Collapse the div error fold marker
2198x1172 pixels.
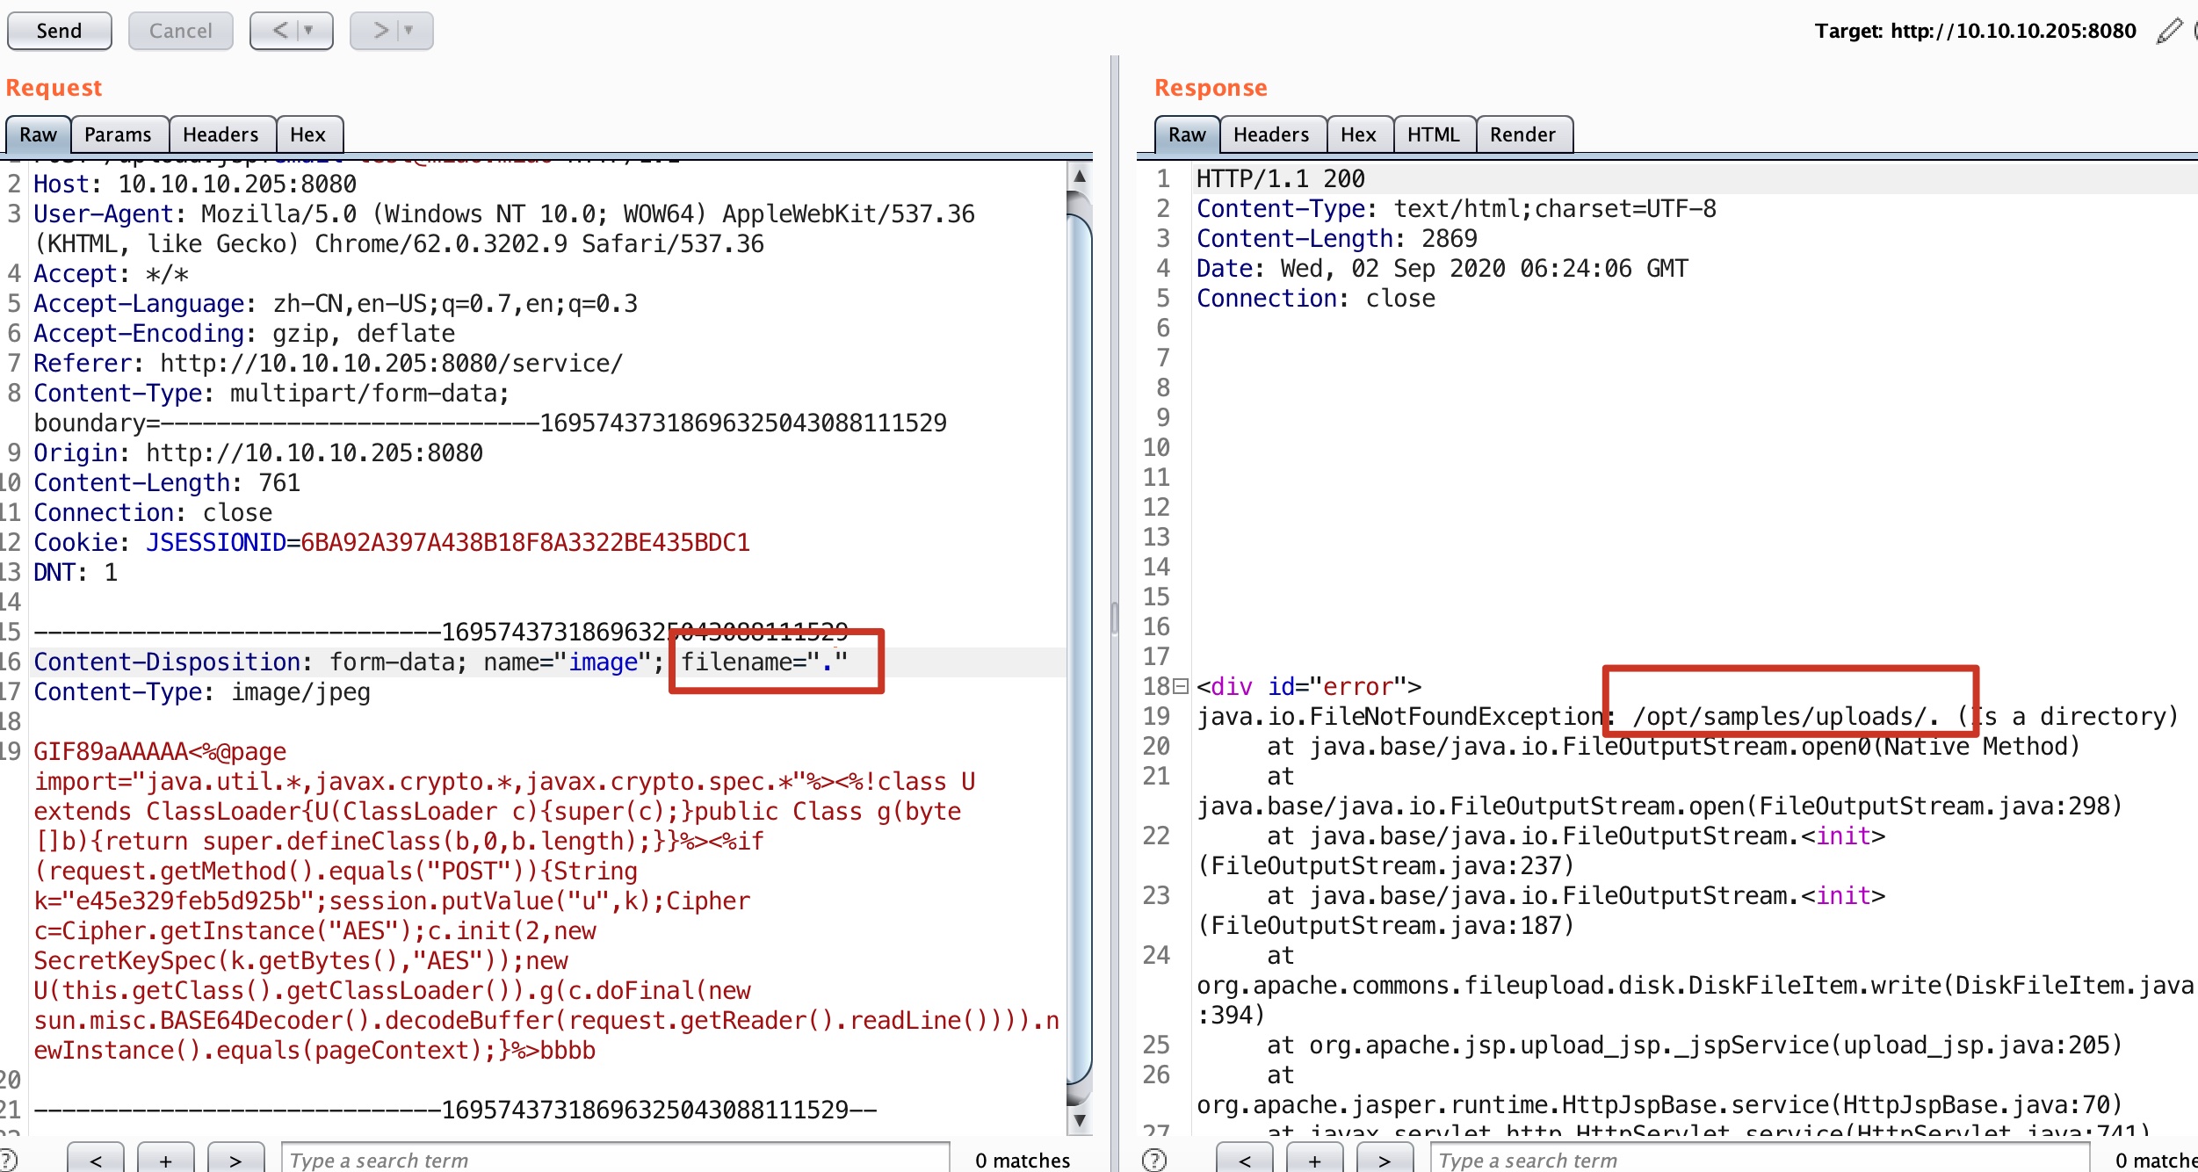pyautogui.click(x=1182, y=686)
